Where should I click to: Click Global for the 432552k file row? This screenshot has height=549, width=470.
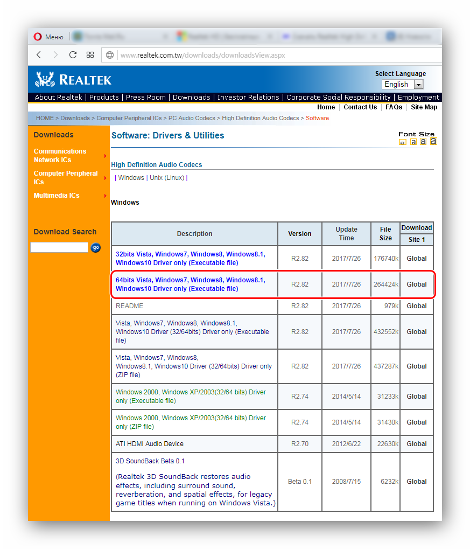click(x=417, y=331)
